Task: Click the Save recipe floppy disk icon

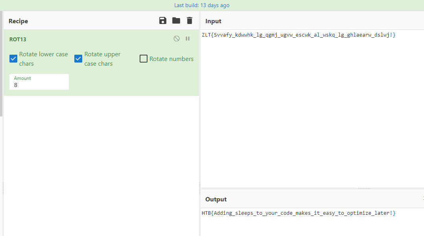Action: 163,21
